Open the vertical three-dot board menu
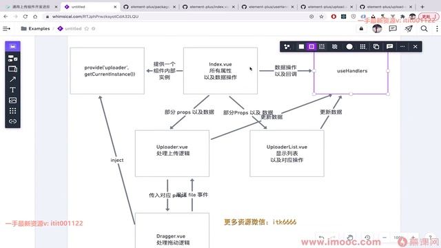 click(x=437, y=28)
